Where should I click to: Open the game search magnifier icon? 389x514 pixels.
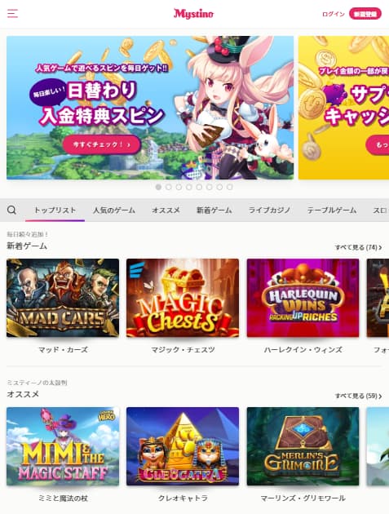point(11,210)
